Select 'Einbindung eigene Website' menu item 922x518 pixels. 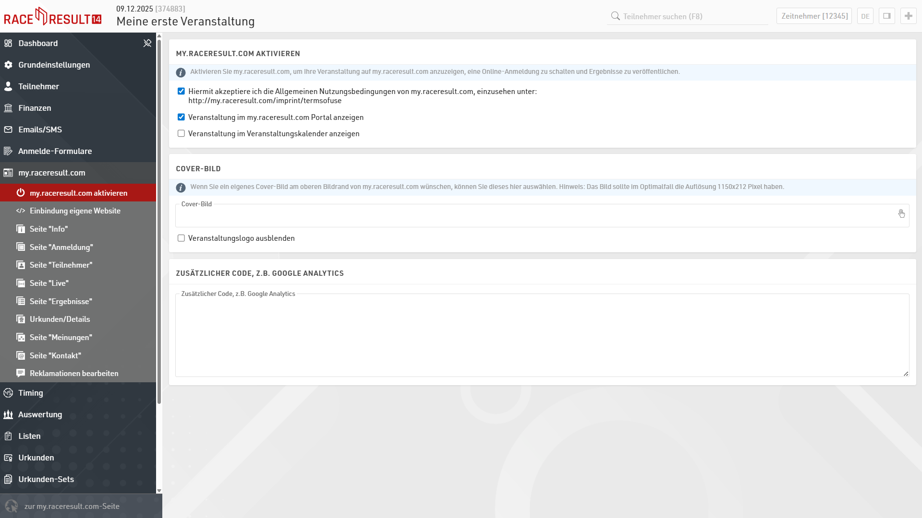(x=75, y=211)
